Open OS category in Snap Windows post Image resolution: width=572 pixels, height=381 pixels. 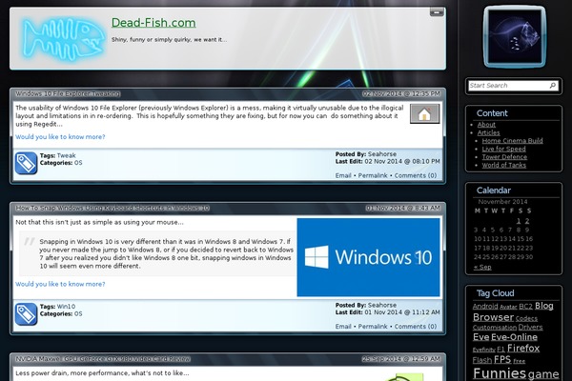point(78,313)
